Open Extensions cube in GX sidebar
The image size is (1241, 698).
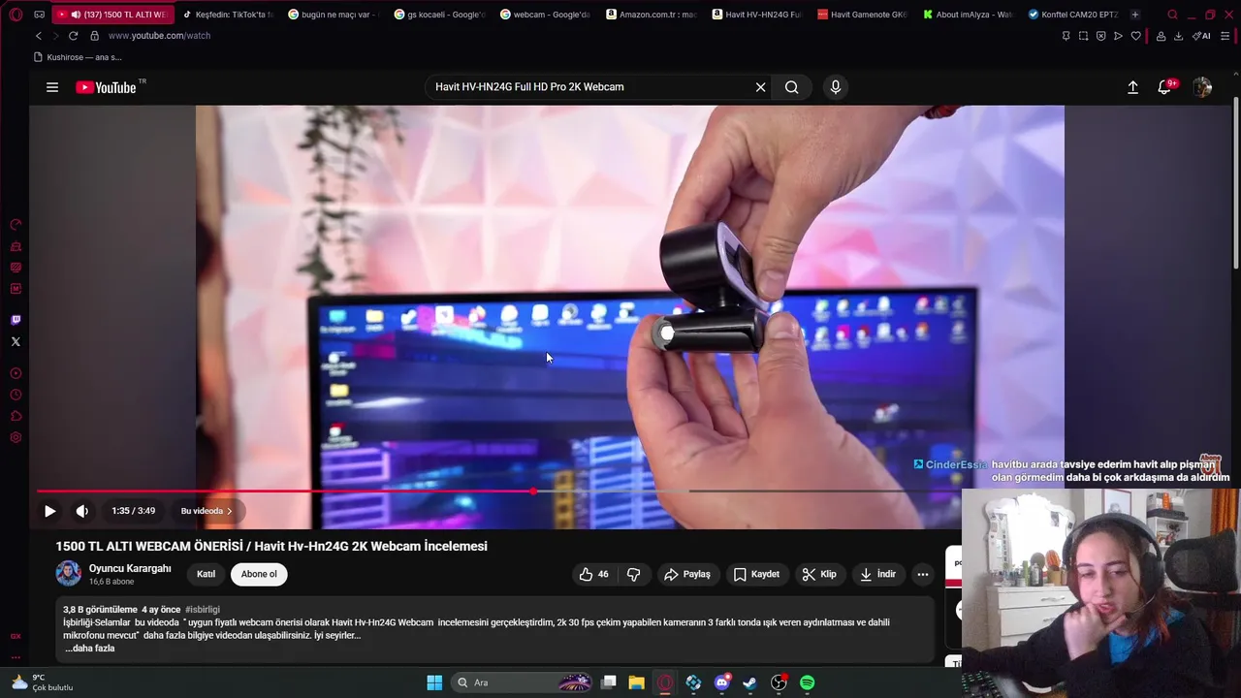[x=16, y=417]
